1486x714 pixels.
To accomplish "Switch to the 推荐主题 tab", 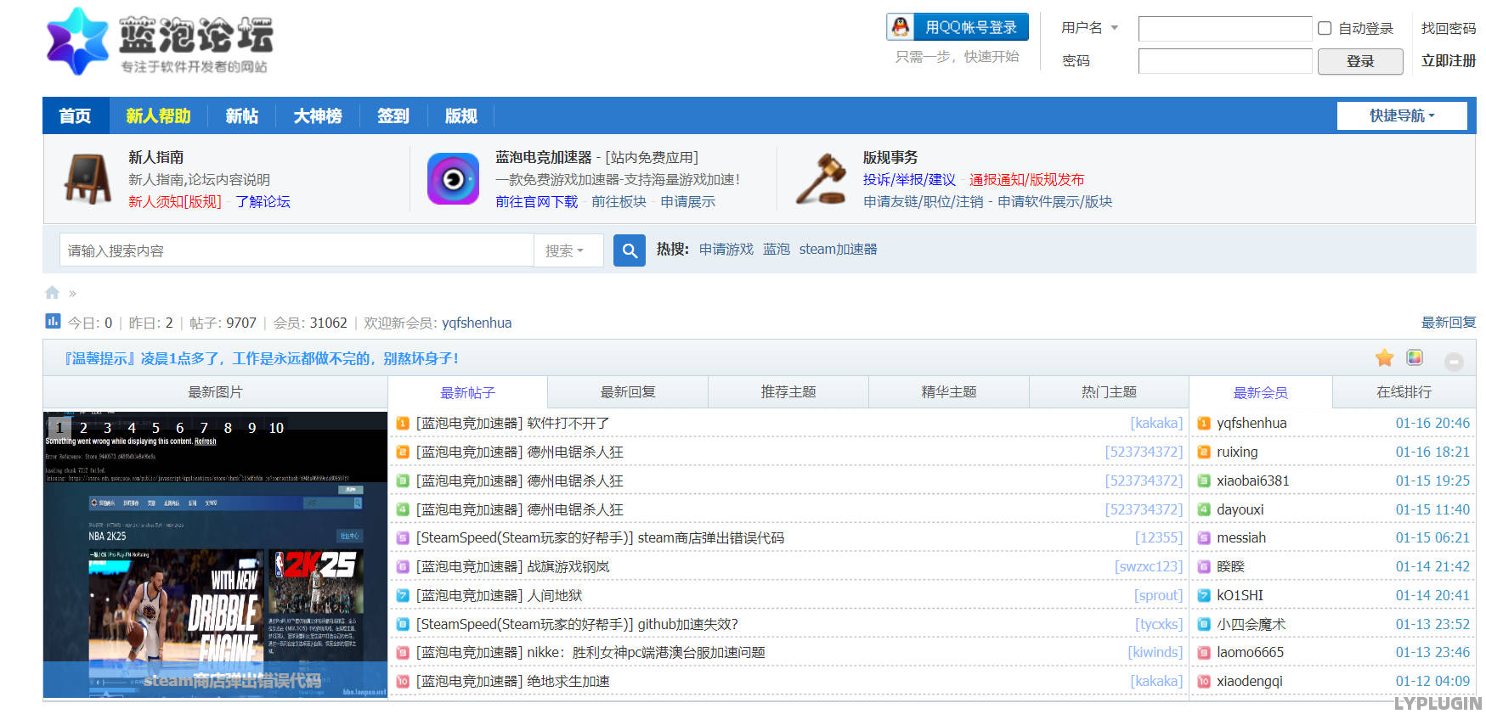I will [x=788, y=392].
